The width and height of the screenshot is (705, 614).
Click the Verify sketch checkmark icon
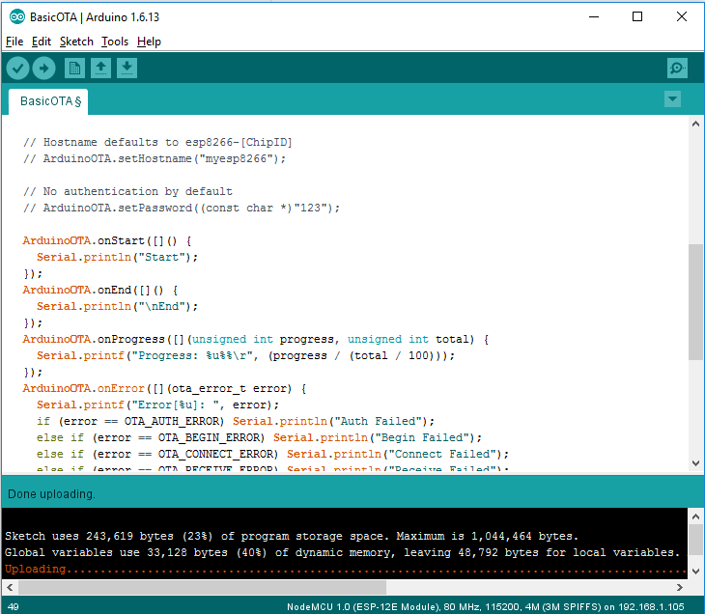[x=18, y=68]
